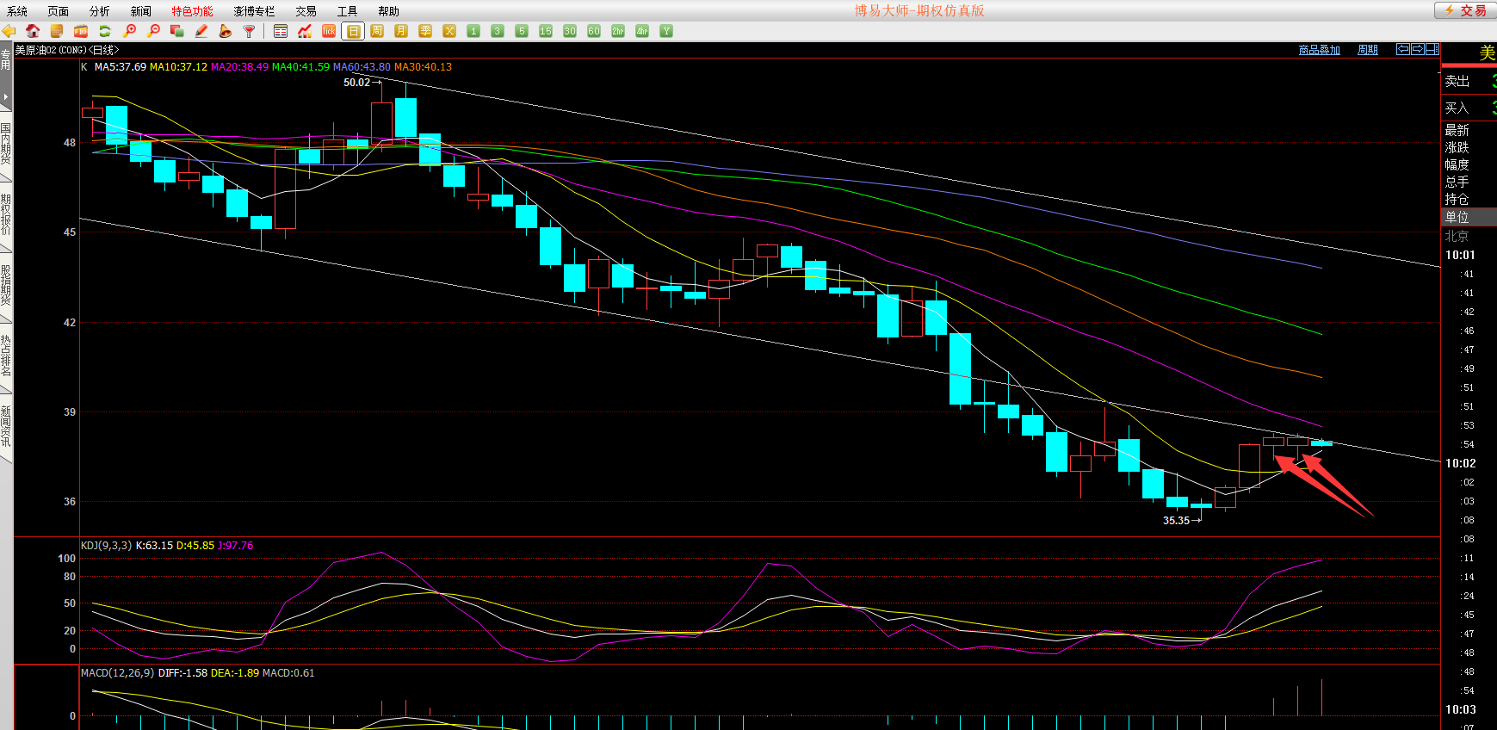Open the 国内期货 side tab
This screenshot has height=730, width=1497.
(x=6, y=143)
